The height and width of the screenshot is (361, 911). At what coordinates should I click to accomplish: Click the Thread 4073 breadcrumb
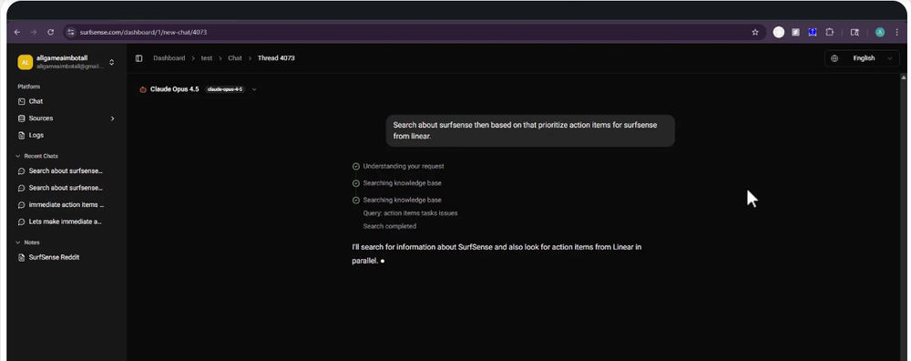click(x=276, y=58)
